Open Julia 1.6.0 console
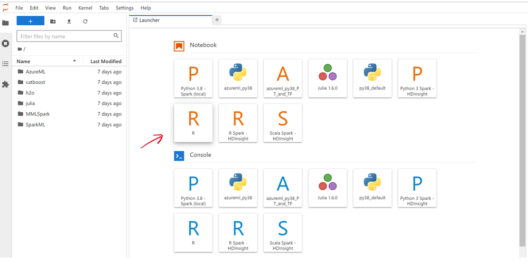 pyautogui.click(x=328, y=188)
